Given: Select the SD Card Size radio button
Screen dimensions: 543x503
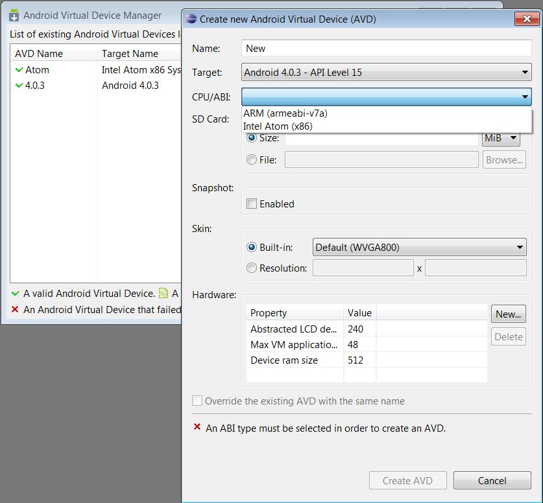Looking at the screenshot, I should 252,138.
